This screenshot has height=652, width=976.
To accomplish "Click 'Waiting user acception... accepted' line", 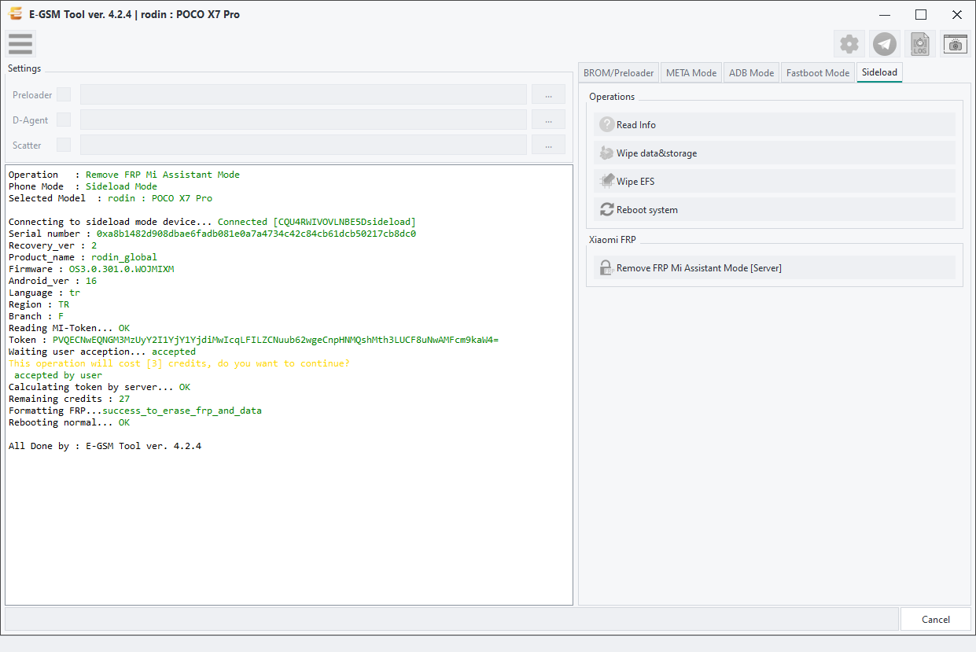I will coord(102,352).
